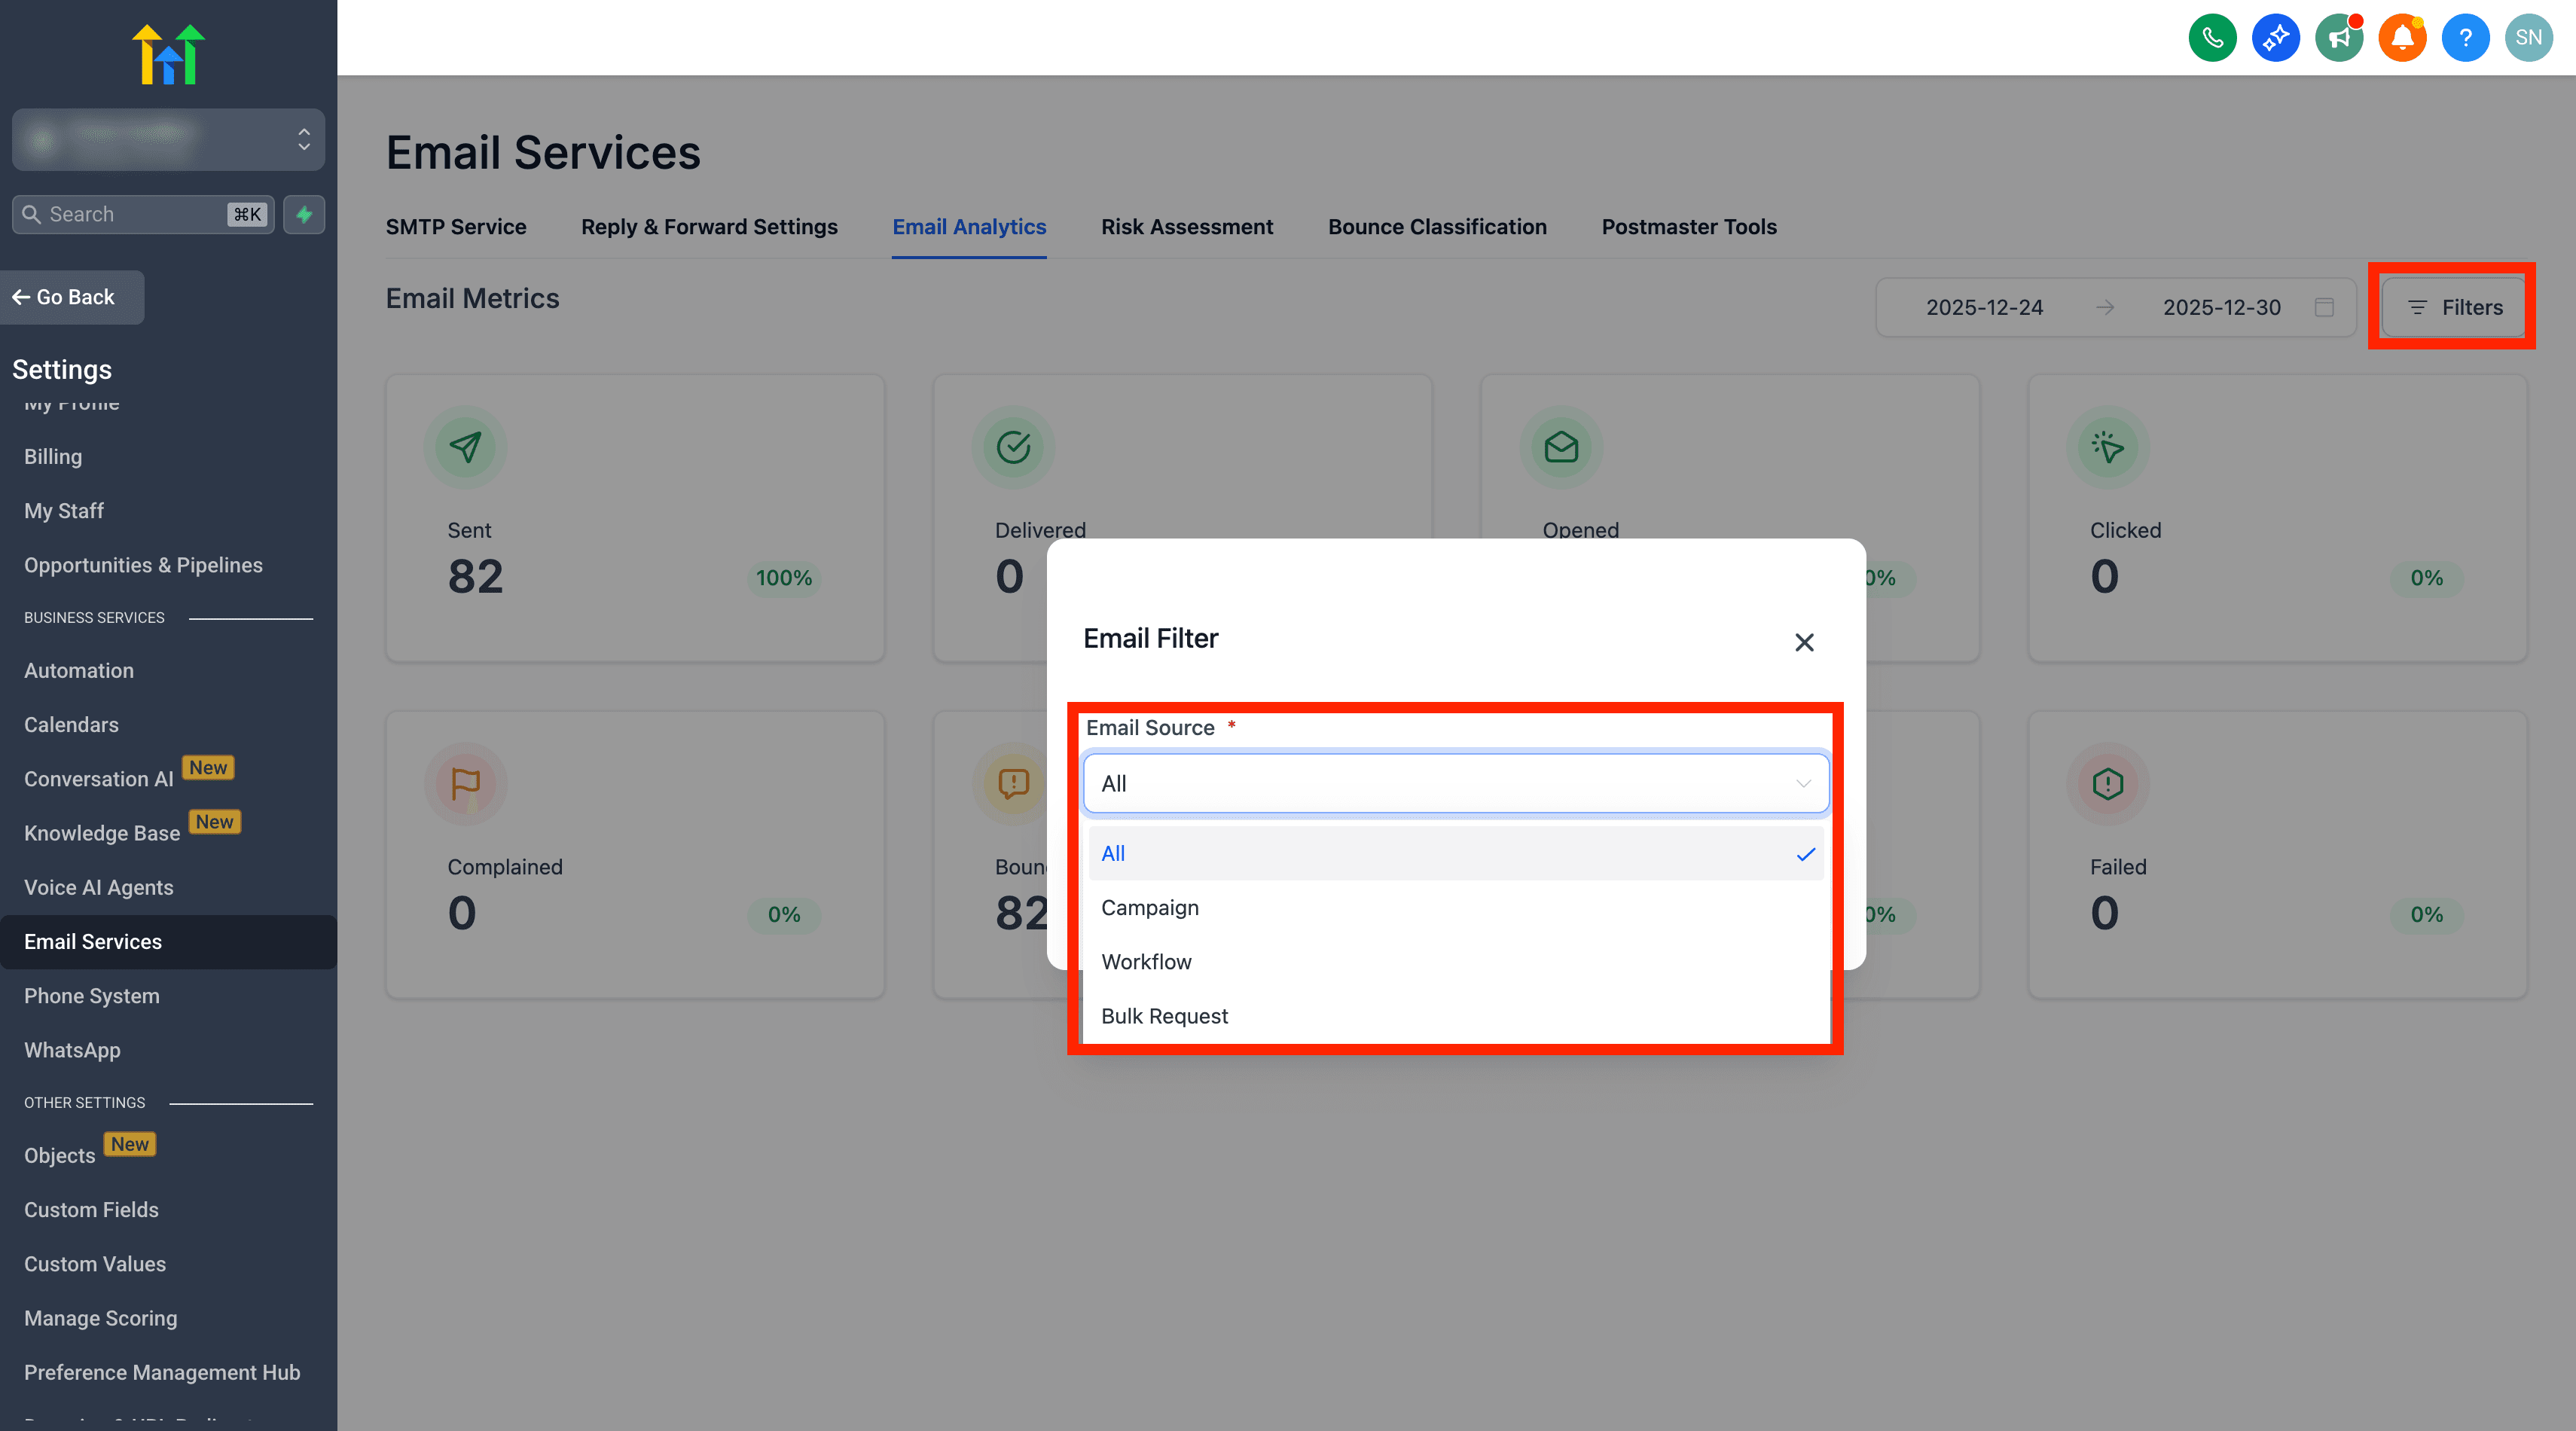
Task: Click the 2025-12-24 start date field
Action: point(1984,307)
